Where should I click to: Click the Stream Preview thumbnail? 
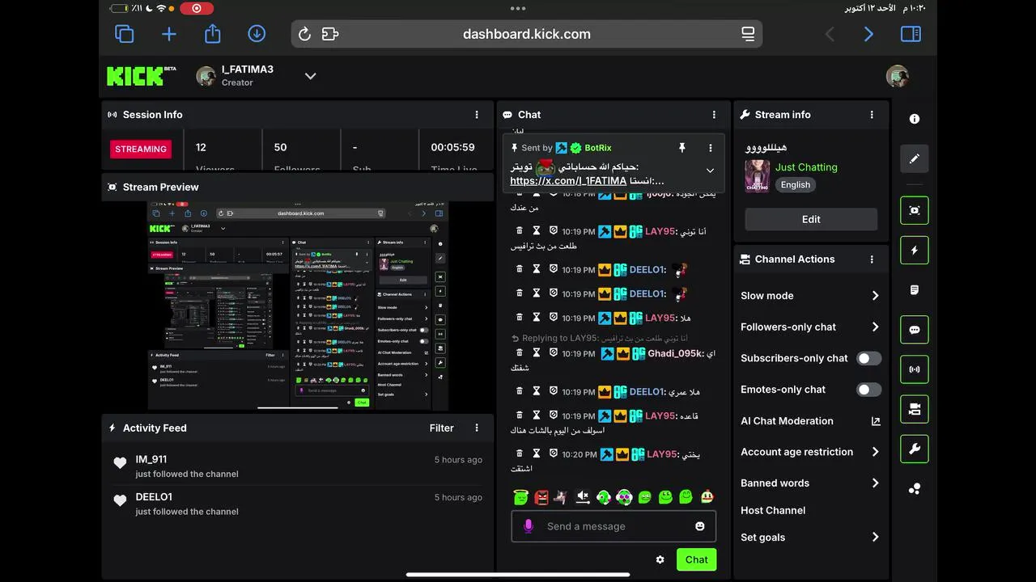click(298, 306)
